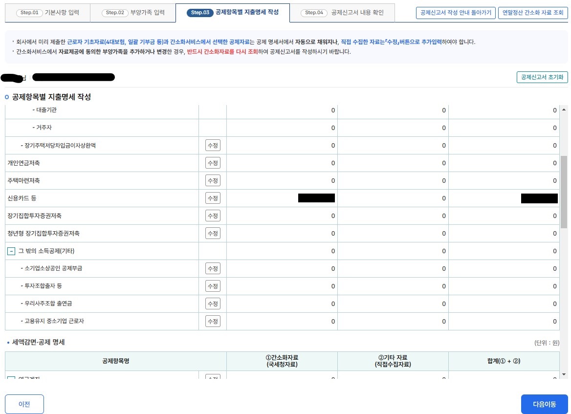Click 공제신고서 초기화 button
This screenshot has height=414, width=571.
(542, 77)
